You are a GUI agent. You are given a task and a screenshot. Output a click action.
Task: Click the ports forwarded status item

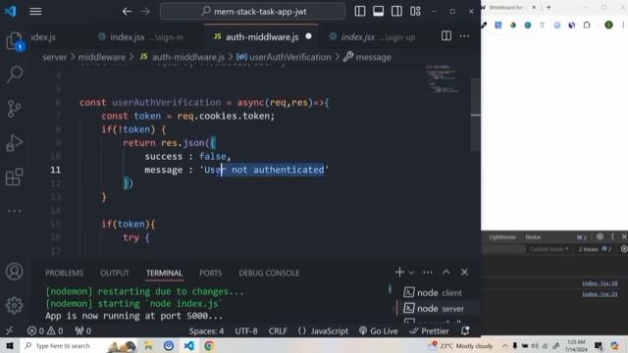pos(83,331)
